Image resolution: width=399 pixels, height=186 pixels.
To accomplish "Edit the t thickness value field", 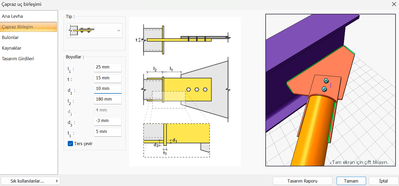I will [x=108, y=78].
